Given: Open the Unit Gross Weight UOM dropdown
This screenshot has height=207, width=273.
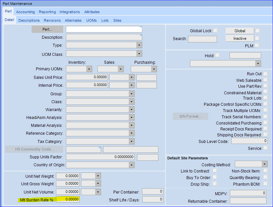Looking at the screenshot, I should [x=98, y=183].
